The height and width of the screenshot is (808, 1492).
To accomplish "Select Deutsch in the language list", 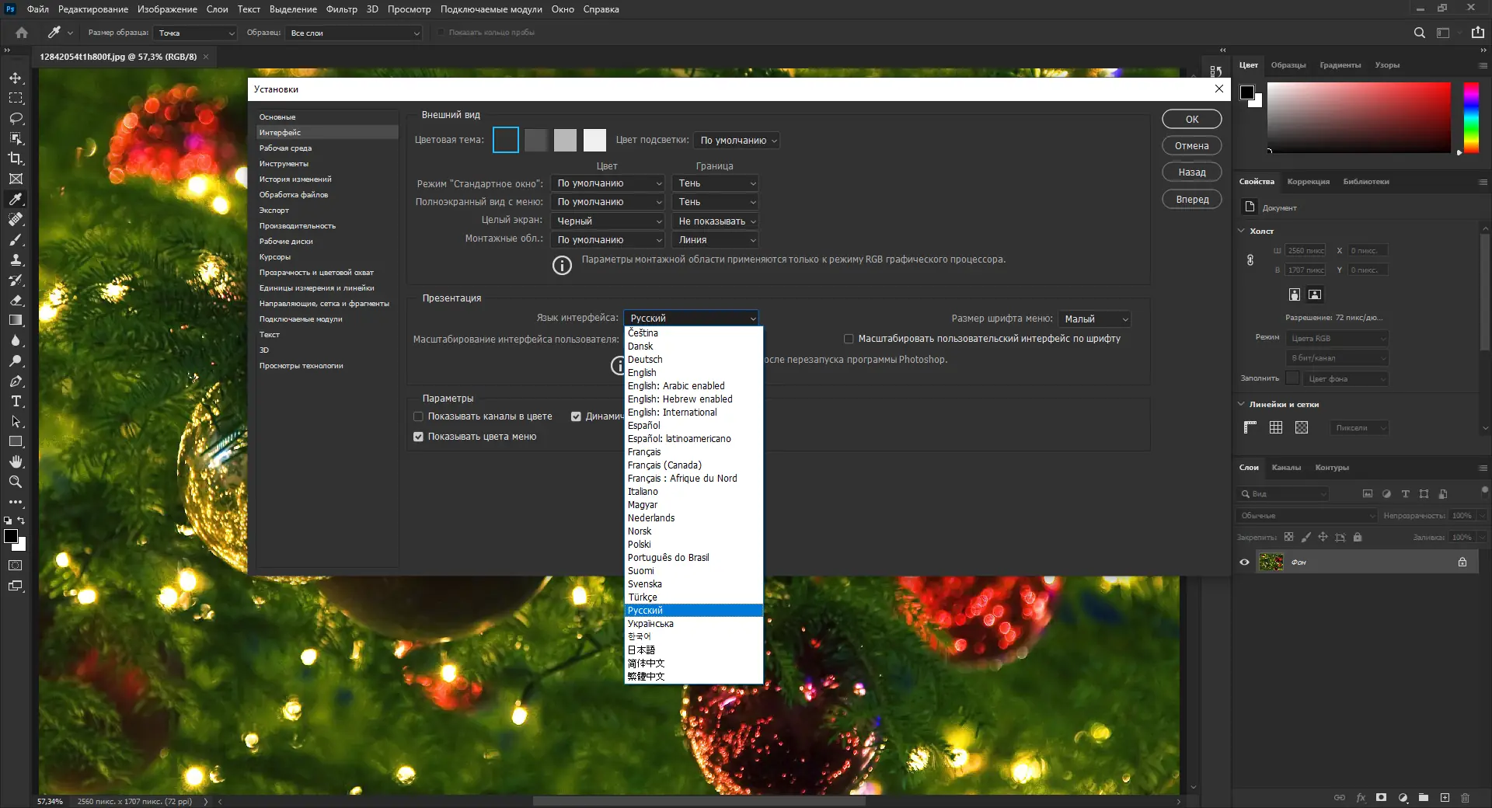I will (693, 360).
